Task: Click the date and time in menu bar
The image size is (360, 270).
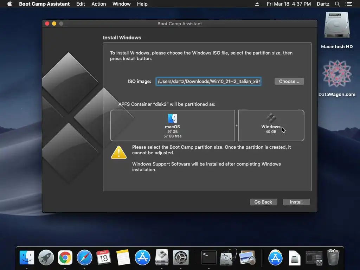Action: pos(289,4)
